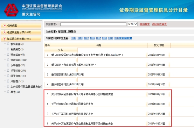Click the 证券期货监督管理信息公开目录 banner title
The image size is (194, 128).
tap(153, 10)
